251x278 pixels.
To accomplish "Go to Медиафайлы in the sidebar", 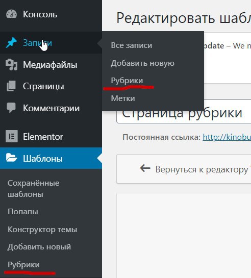I will click(x=51, y=65).
